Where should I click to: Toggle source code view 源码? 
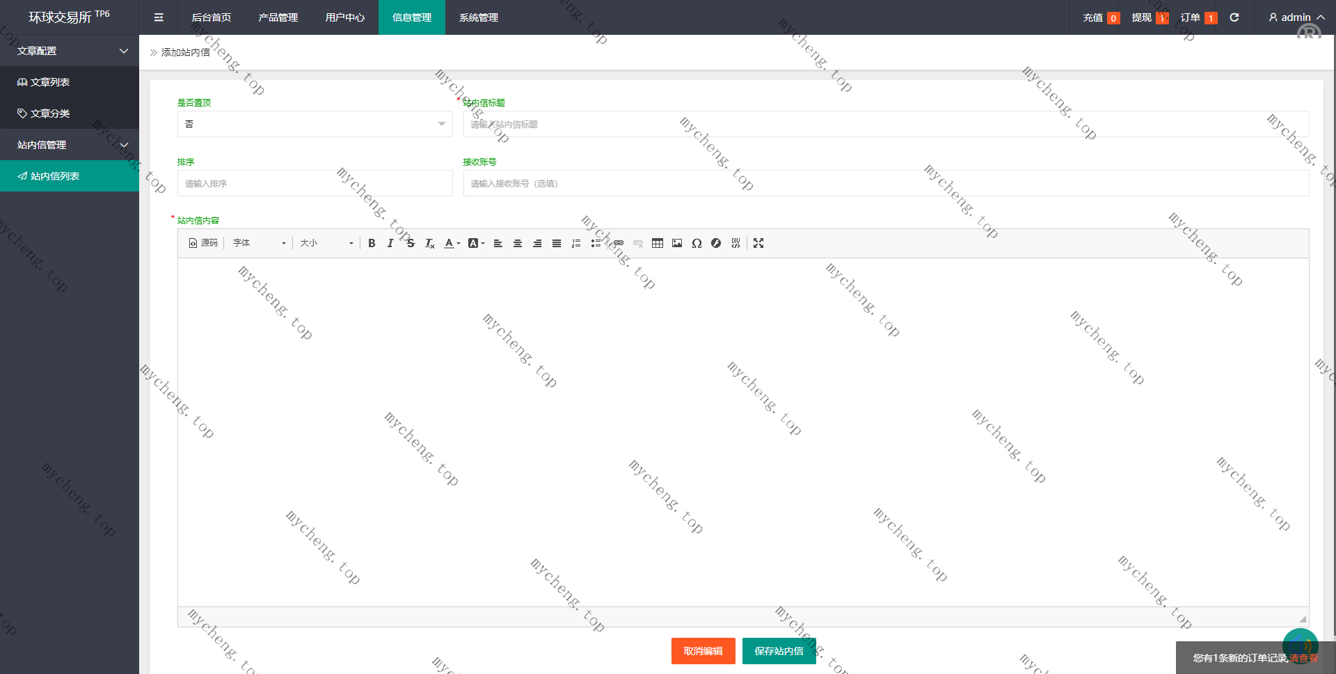point(203,243)
